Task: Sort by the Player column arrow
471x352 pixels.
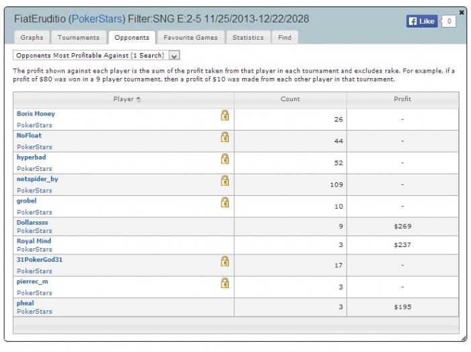Action: click(x=138, y=99)
